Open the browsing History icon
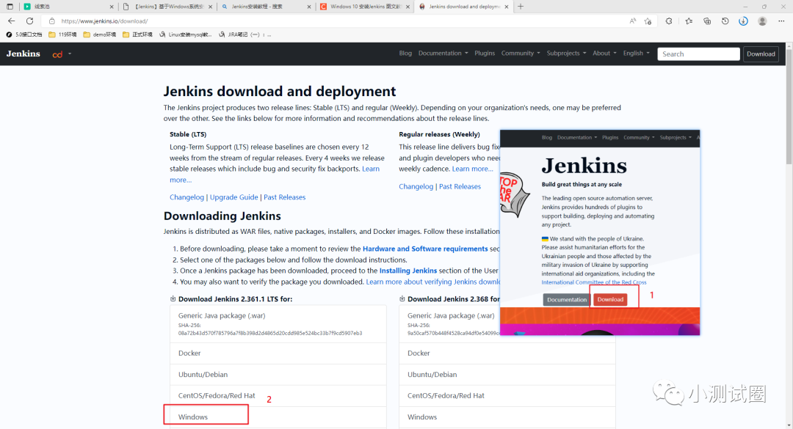 (725, 21)
